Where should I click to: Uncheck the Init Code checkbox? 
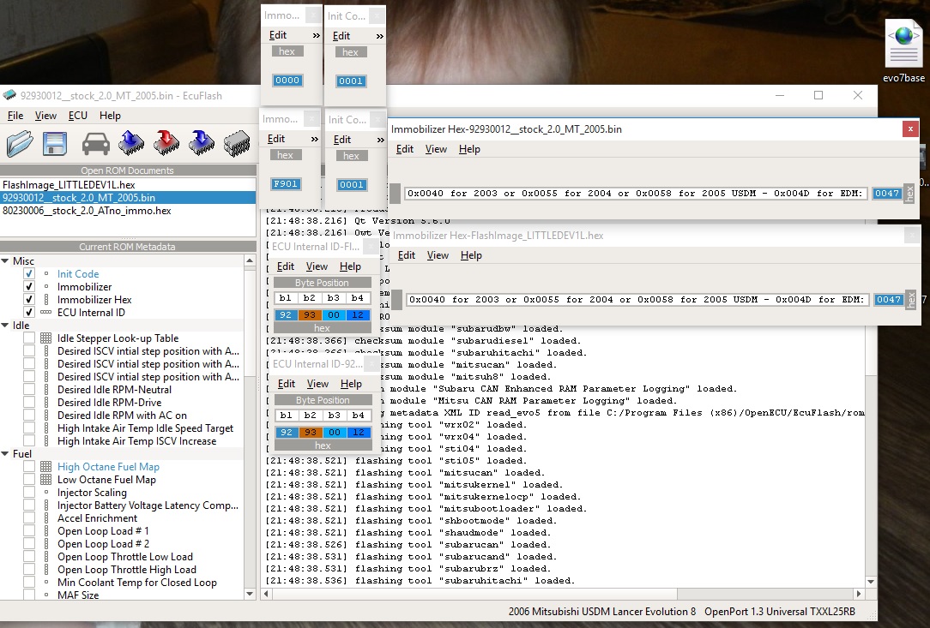point(29,274)
